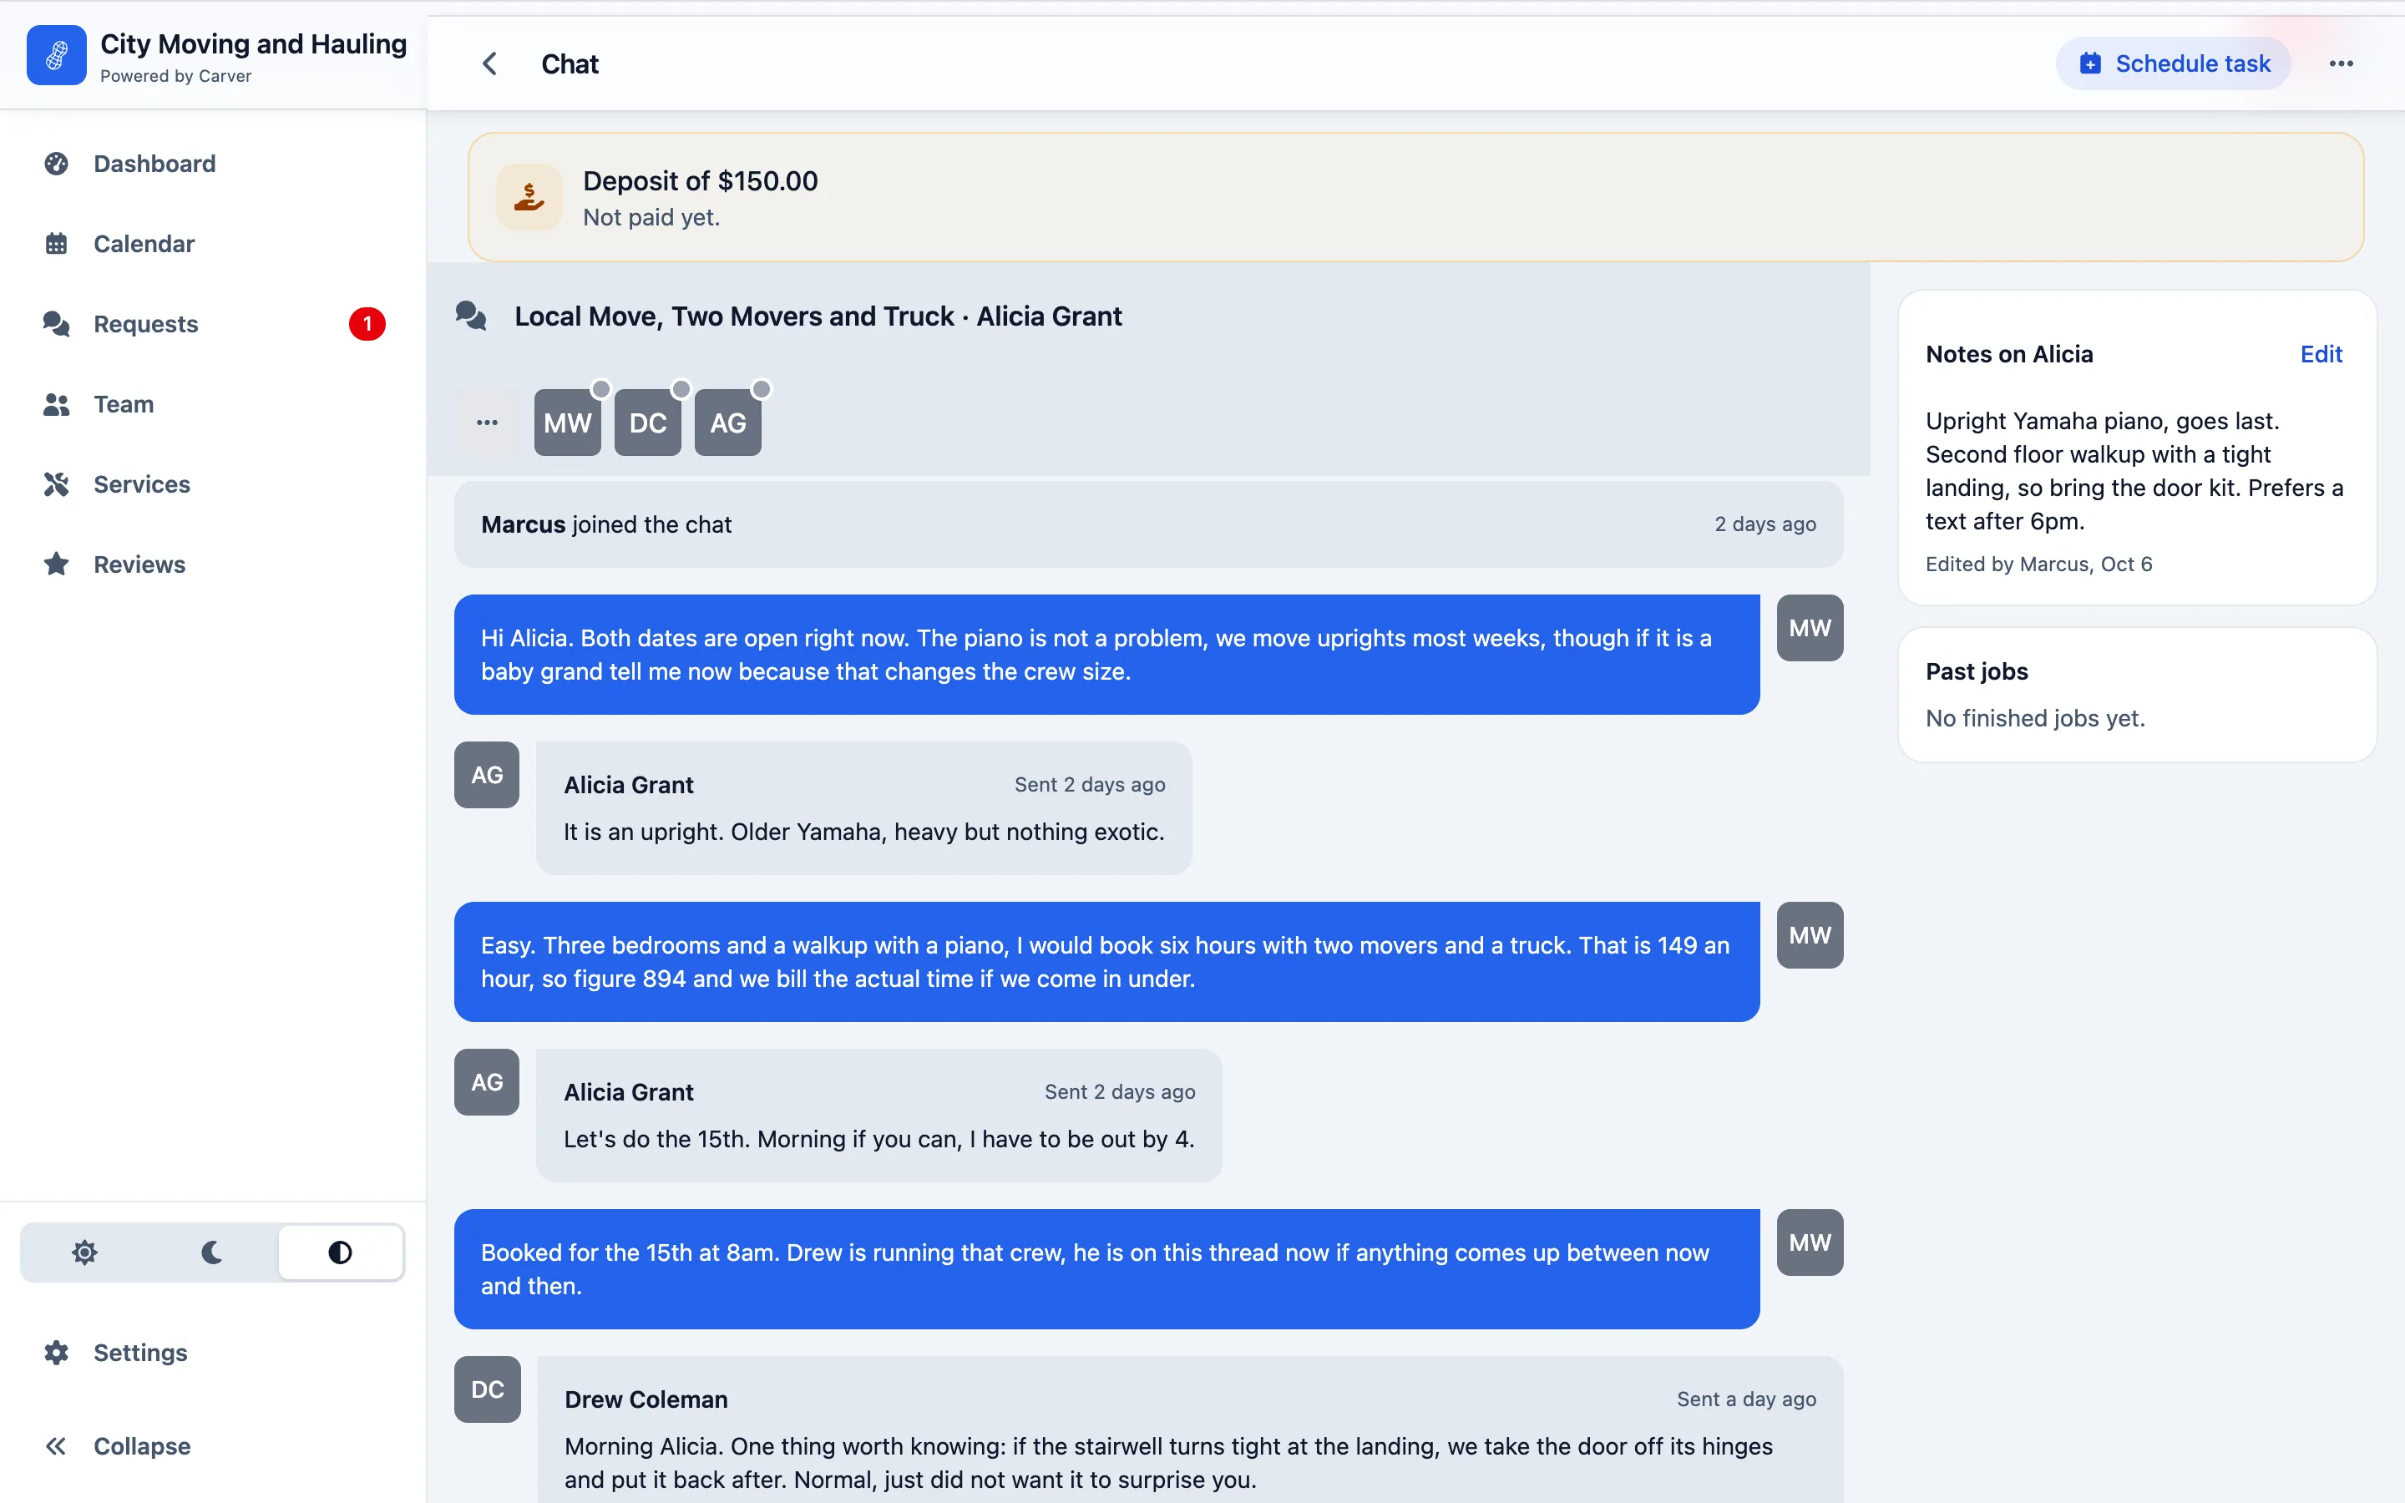Click 'Marcus joined the chat' text
Viewport: 2405px width, 1503px height.
(606, 525)
